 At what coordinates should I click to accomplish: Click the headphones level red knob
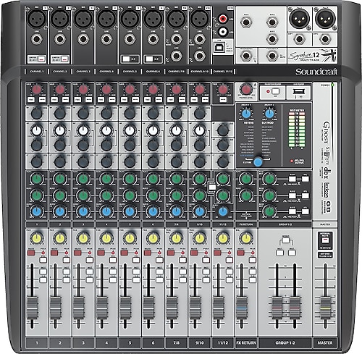point(246,89)
